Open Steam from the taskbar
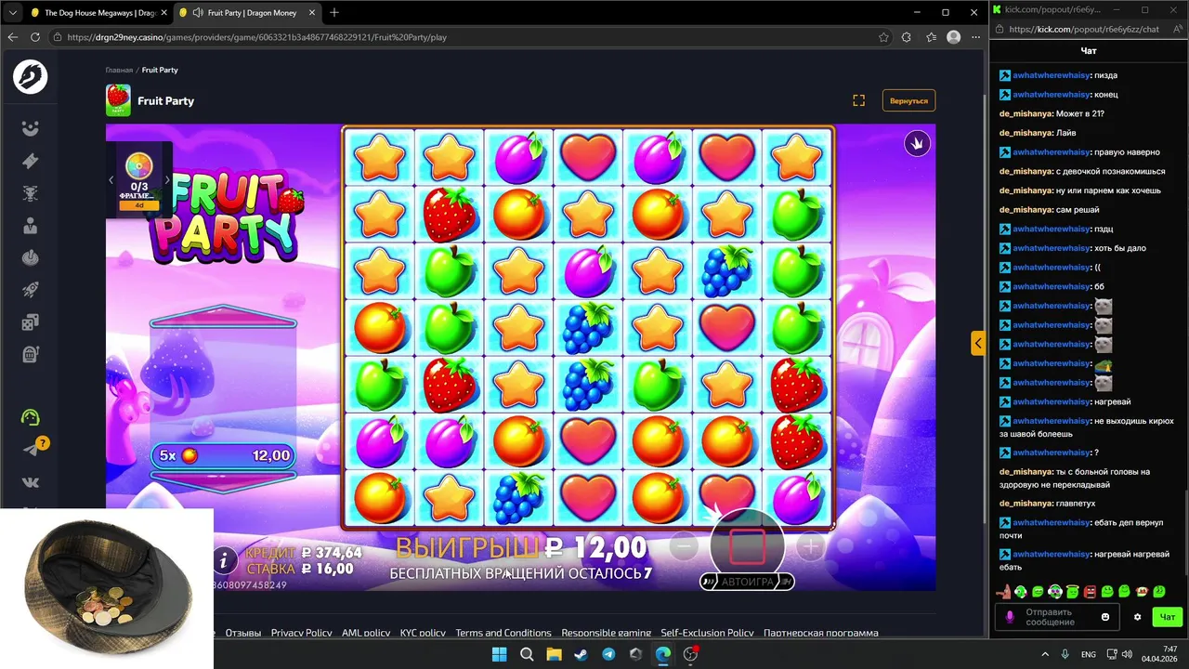Screen dimensions: 1189x669 [581, 654]
